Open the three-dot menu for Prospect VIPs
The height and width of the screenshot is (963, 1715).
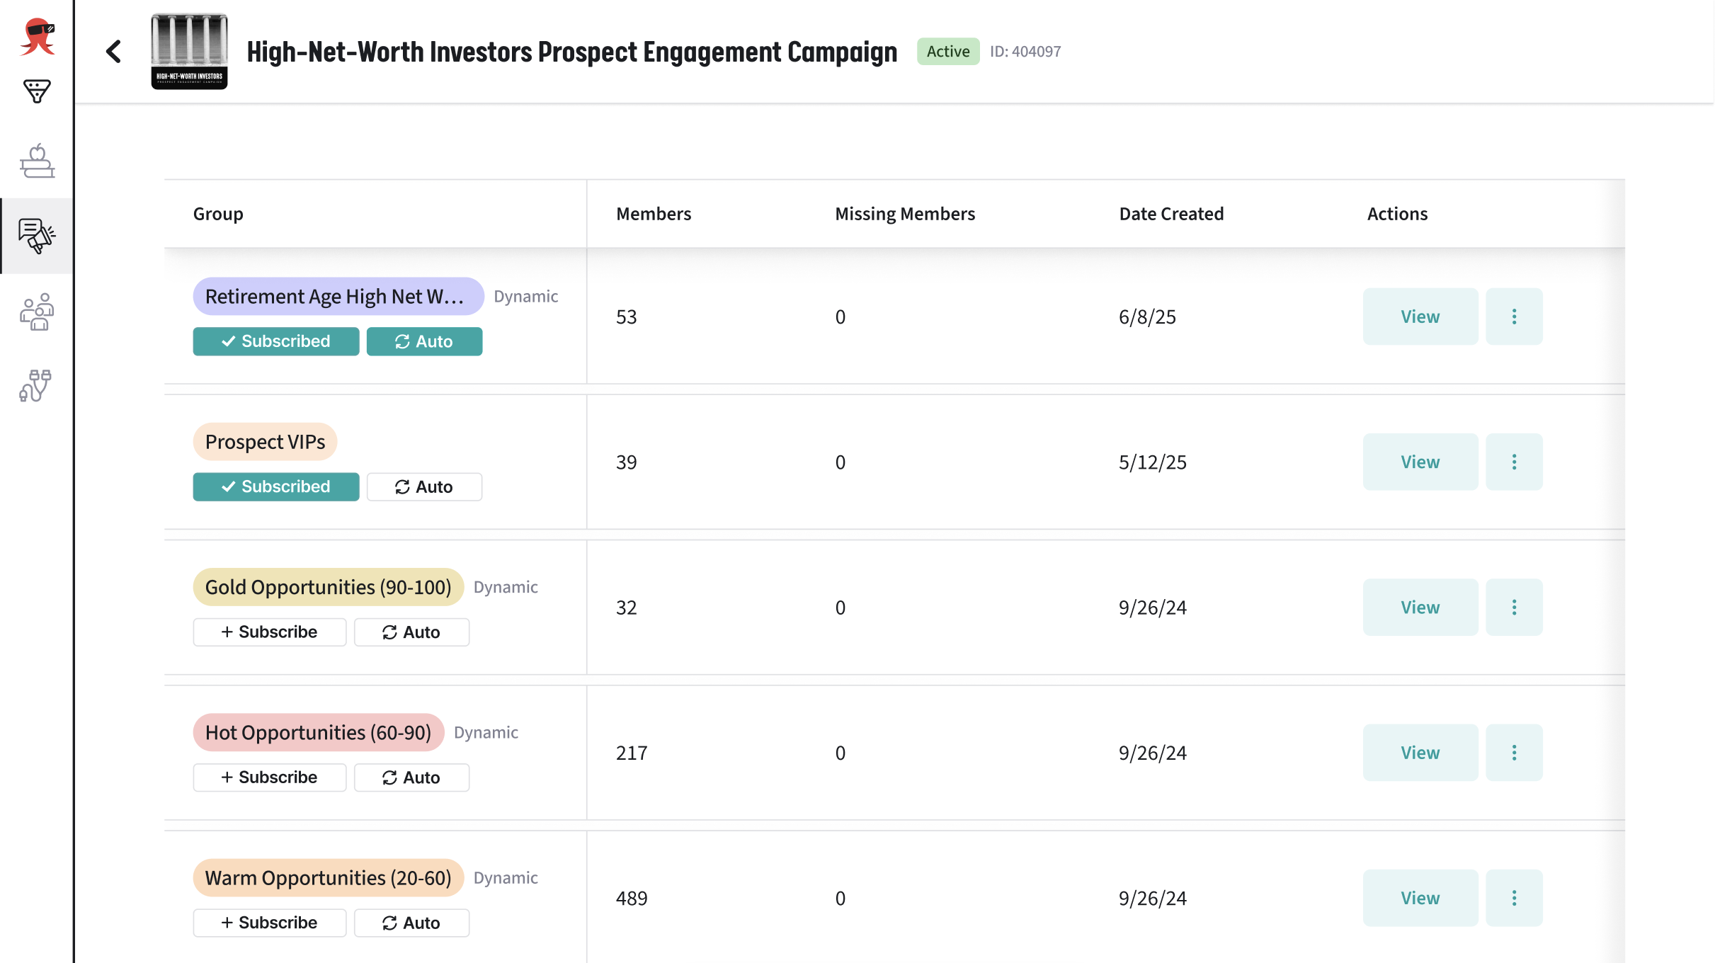(x=1514, y=462)
